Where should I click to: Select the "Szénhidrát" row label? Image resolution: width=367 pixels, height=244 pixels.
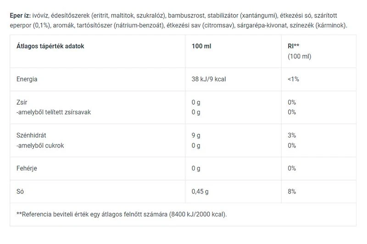pos(31,135)
